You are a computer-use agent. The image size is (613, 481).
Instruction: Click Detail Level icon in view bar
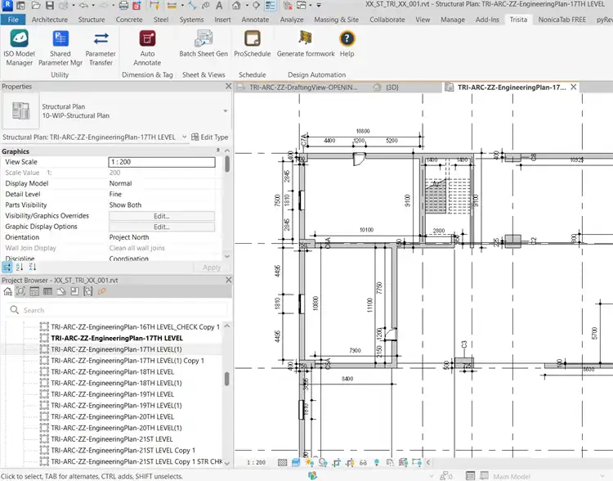tap(282, 463)
